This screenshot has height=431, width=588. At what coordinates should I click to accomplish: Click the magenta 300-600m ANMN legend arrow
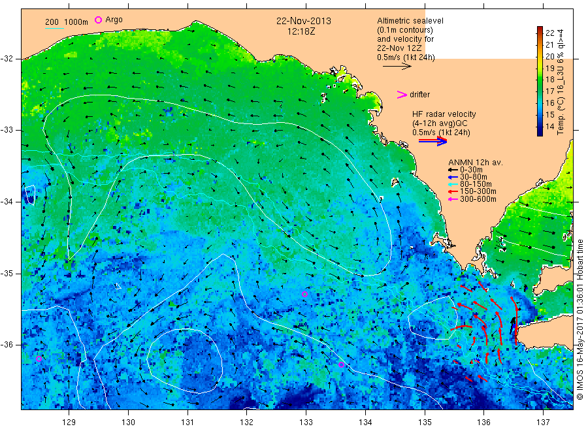[453, 199]
